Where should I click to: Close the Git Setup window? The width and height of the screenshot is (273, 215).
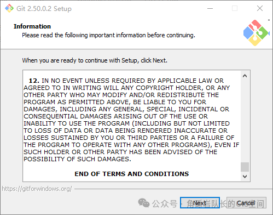tap(260, 8)
